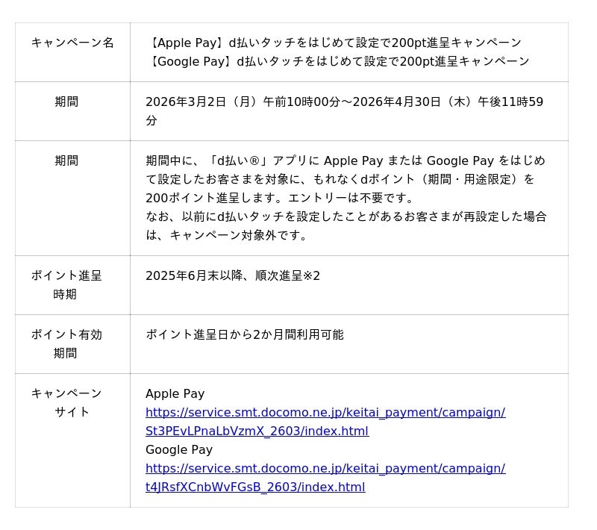Click the ポイント有効期間 row header
597x530 pixels.
point(66,344)
